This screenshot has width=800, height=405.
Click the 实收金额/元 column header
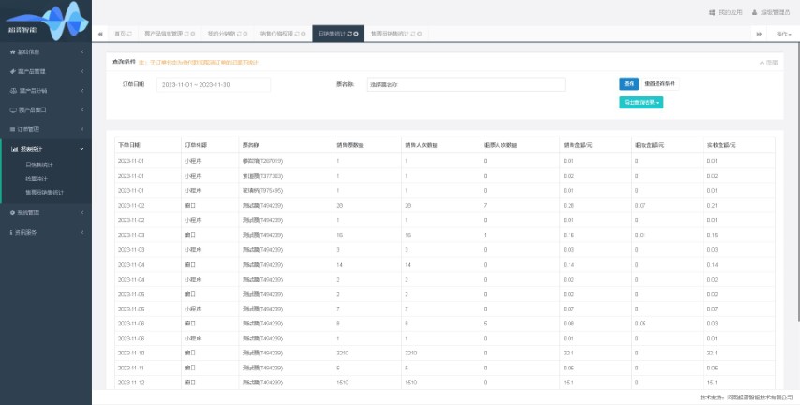pos(739,145)
